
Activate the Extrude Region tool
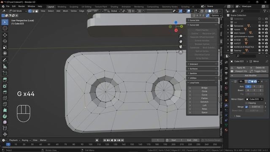tap(5, 80)
